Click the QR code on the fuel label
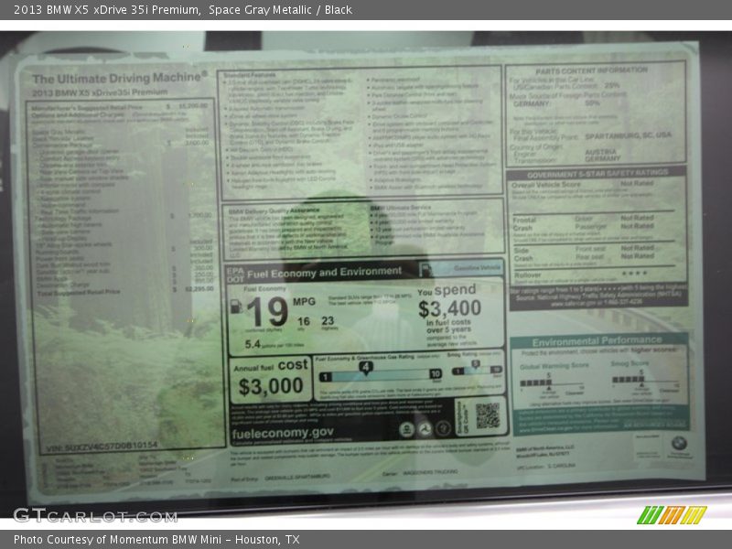 click(x=488, y=415)
